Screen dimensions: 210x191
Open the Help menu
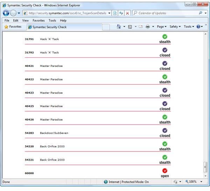point(63,21)
